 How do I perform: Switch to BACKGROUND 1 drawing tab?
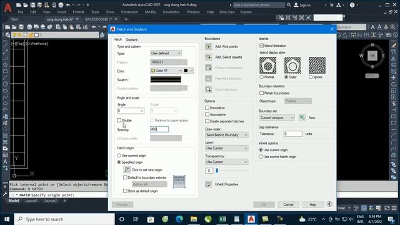click(99, 19)
